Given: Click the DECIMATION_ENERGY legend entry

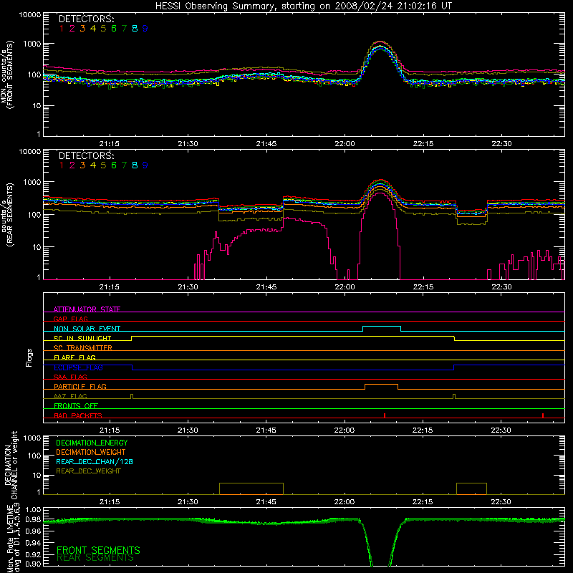Looking at the screenshot, I should tap(92, 443).
